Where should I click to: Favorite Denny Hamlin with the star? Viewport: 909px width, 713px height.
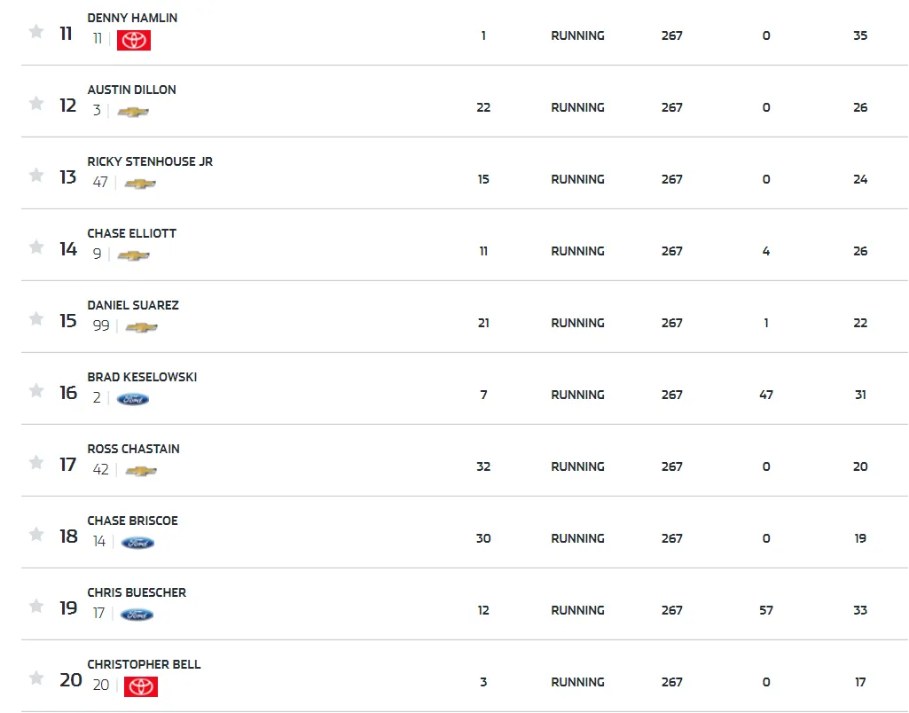[x=36, y=32]
